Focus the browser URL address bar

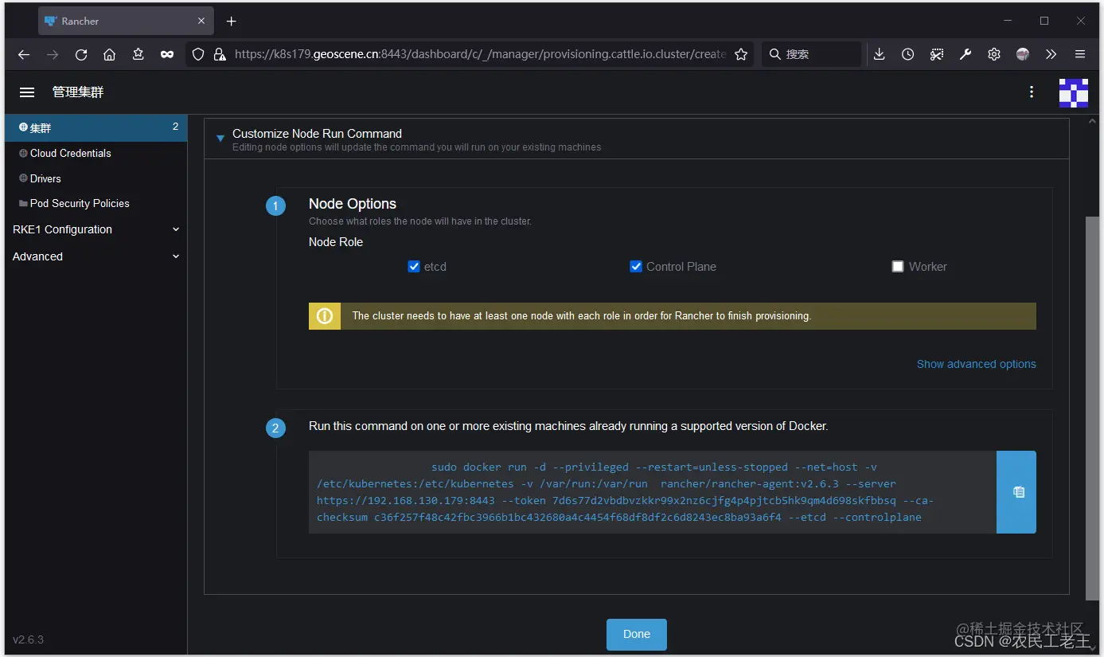tap(480, 54)
